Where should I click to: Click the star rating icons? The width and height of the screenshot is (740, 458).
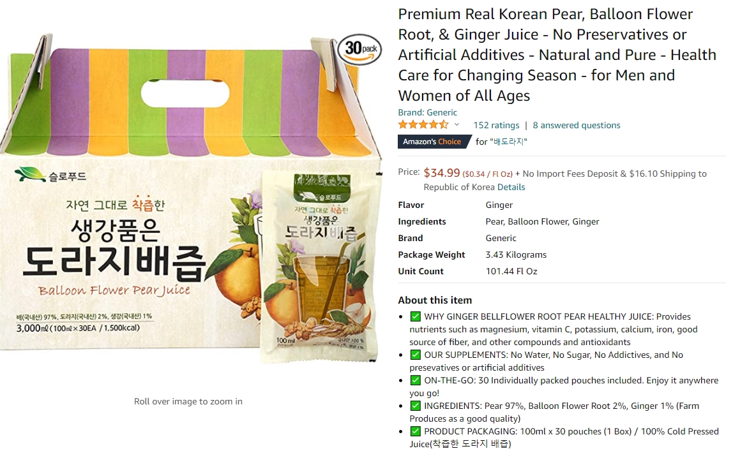423,125
